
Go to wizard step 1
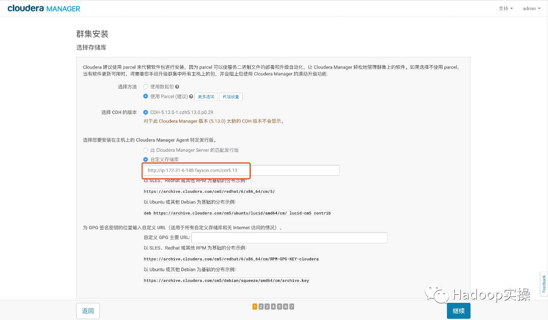[255, 306]
